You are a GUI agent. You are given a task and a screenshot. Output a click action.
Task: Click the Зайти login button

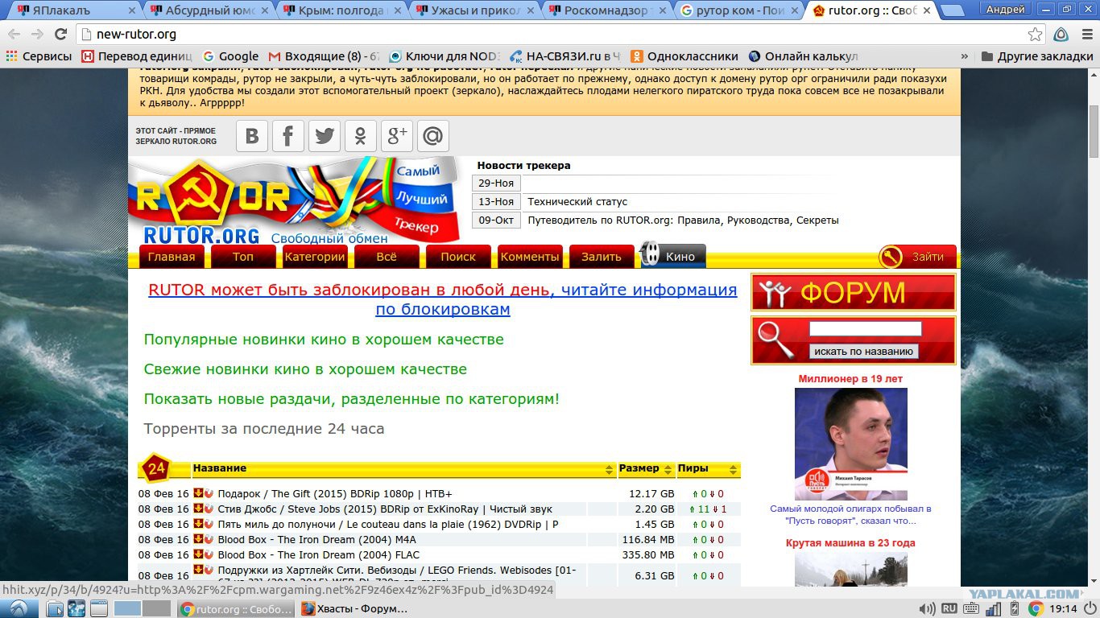917,257
